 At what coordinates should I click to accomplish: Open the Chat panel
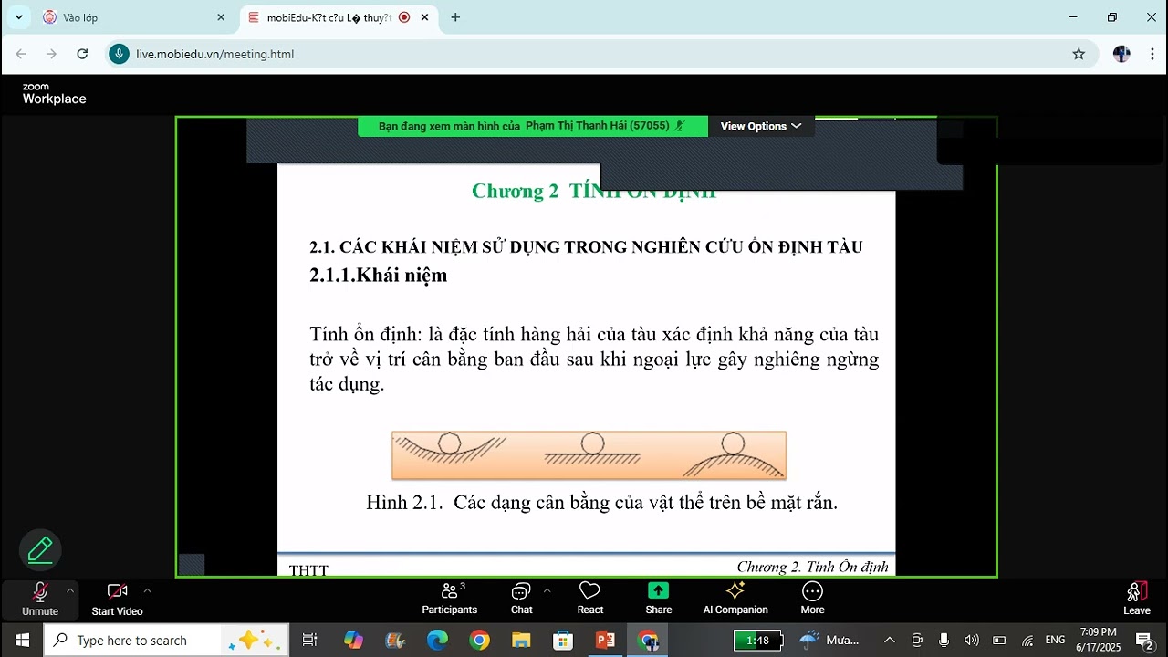[522, 600]
